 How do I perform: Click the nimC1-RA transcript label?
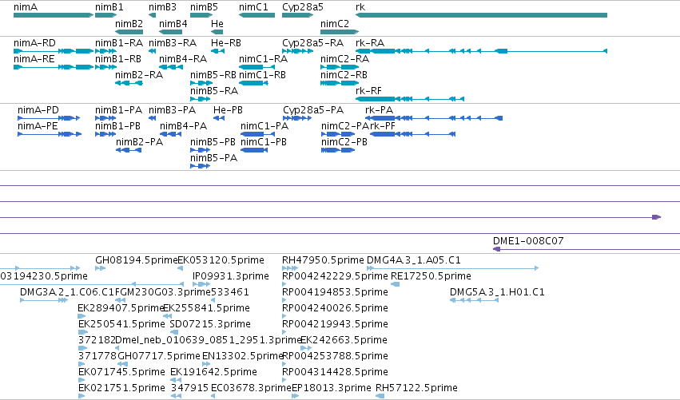coord(263,59)
